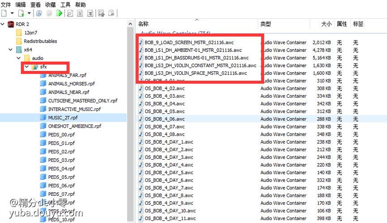The width and height of the screenshot is (387, 223).
Task: Open the 查看 menu
Action: [35, 4]
